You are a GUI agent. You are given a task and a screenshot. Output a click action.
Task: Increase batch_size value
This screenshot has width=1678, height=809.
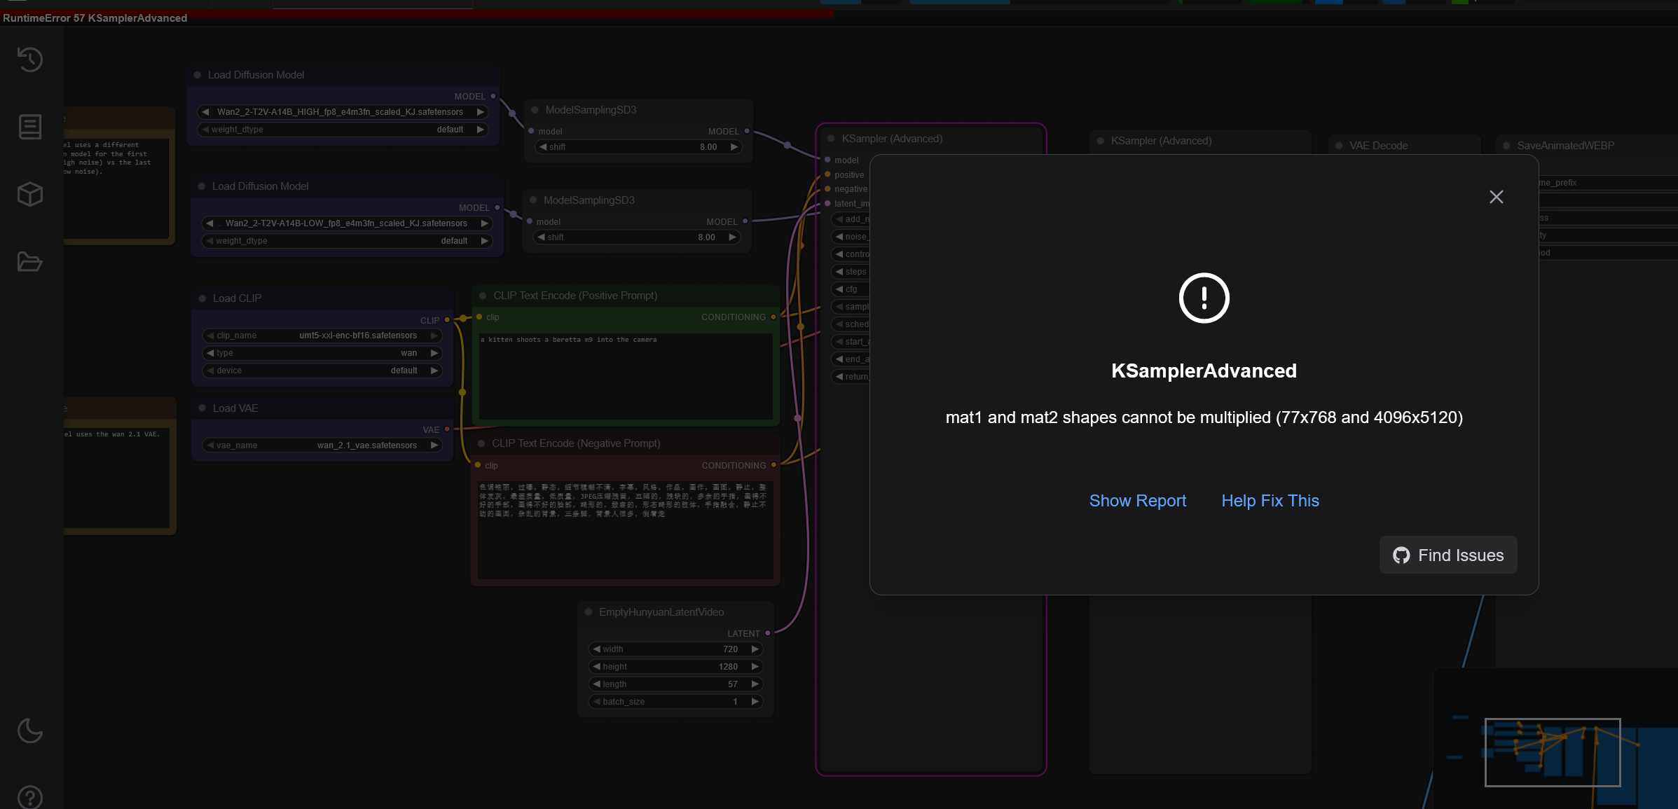(x=755, y=702)
